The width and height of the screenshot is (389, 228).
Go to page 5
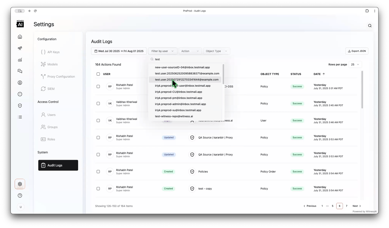(x=333, y=206)
